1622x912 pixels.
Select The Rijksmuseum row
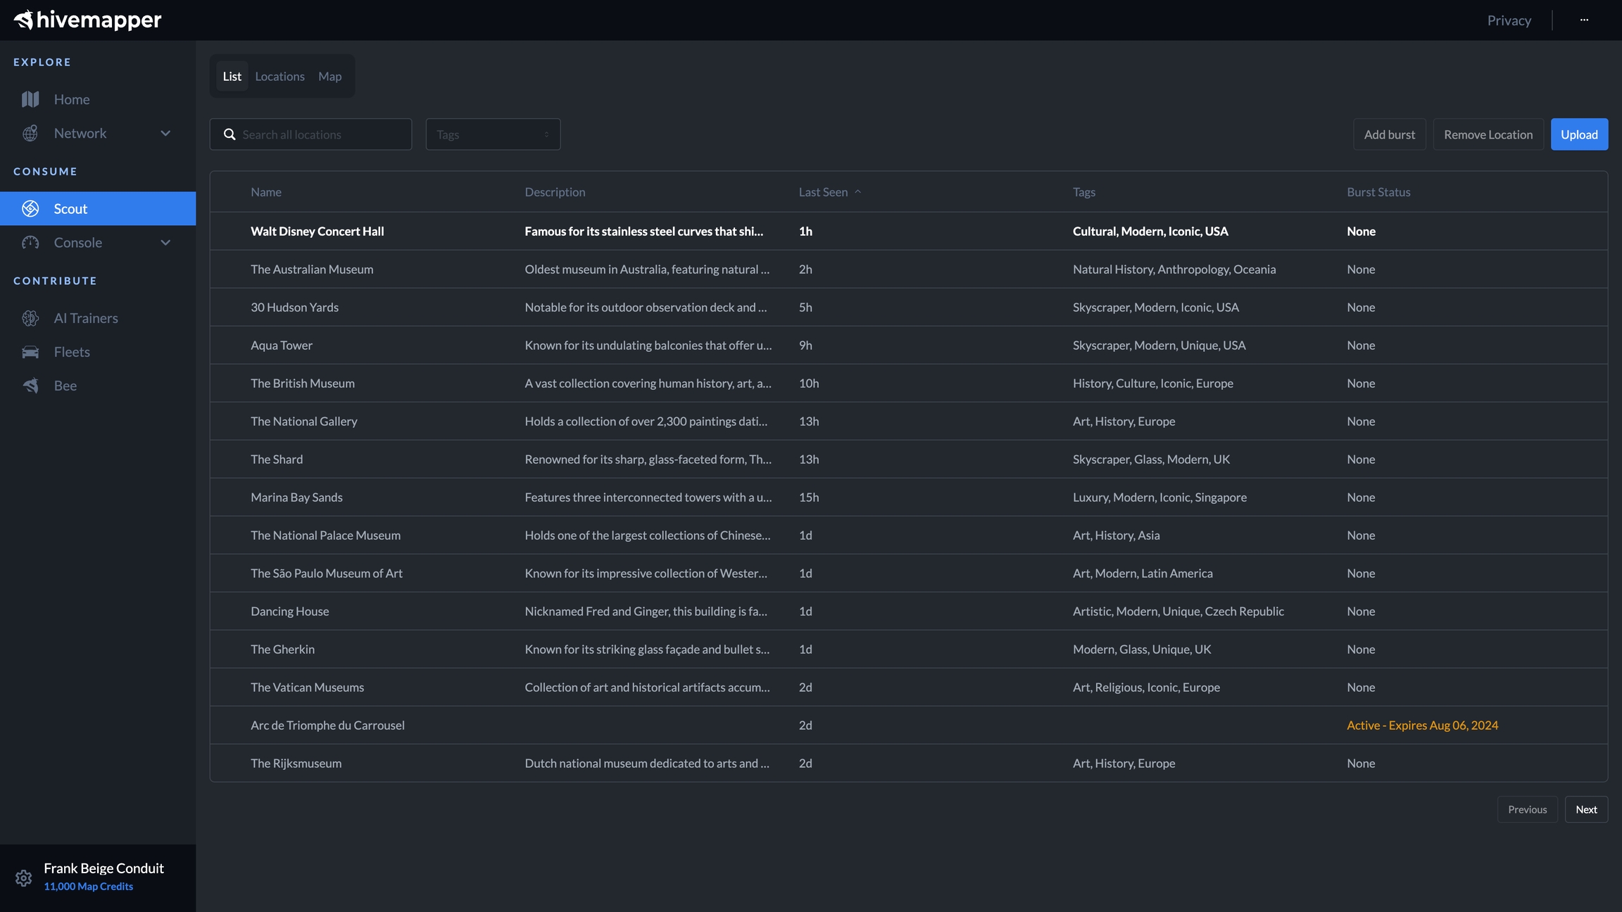pyautogui.click(x=908, y=763)
